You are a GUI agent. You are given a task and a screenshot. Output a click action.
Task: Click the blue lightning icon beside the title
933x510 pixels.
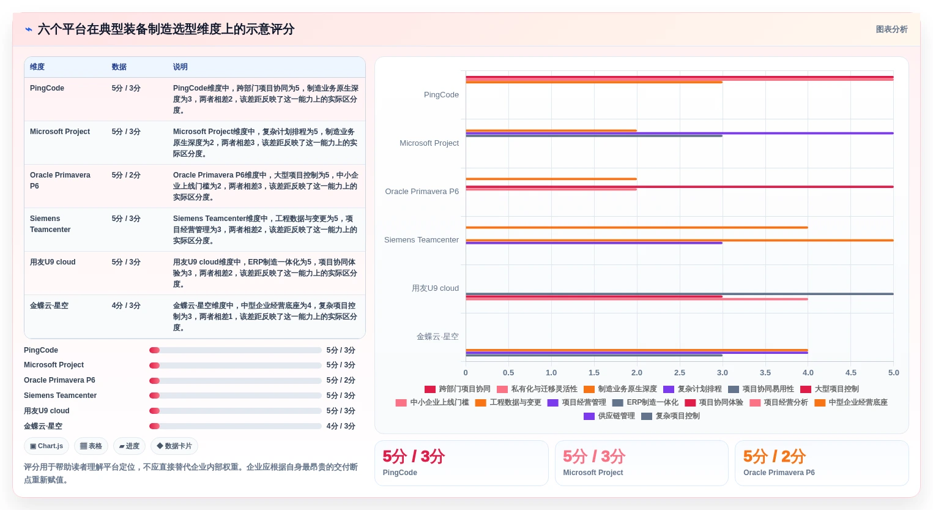29,29
